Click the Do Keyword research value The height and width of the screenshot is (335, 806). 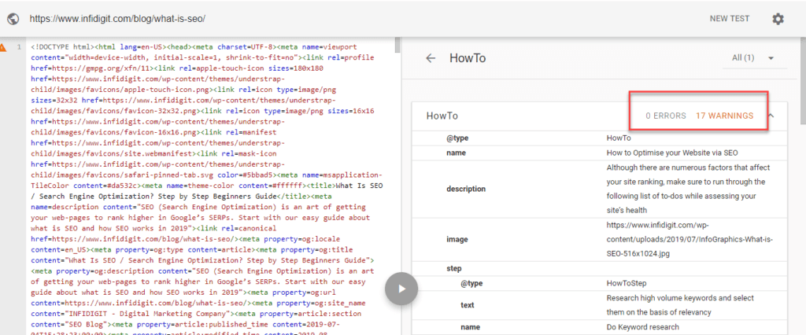click(642, 327)
